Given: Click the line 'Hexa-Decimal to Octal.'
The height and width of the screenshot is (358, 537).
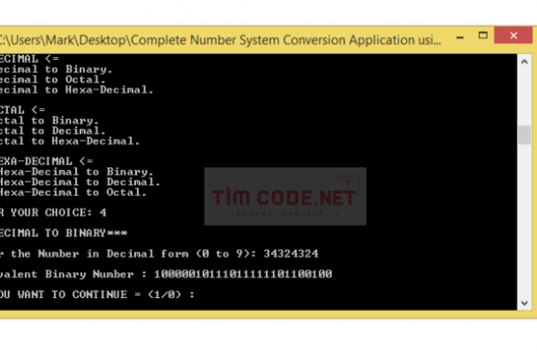Looking at the screenshot, I should (x=73, y=192).
